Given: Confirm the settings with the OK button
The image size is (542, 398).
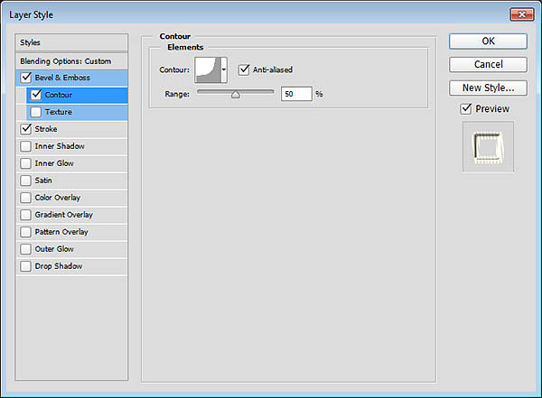Looking at the screenshot, I should coord(488,42).
